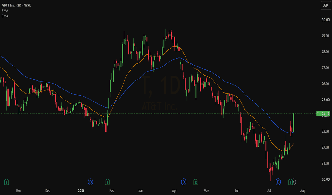
Task: Click the 28.00 price axis label
Action: (x=326, y=52)
